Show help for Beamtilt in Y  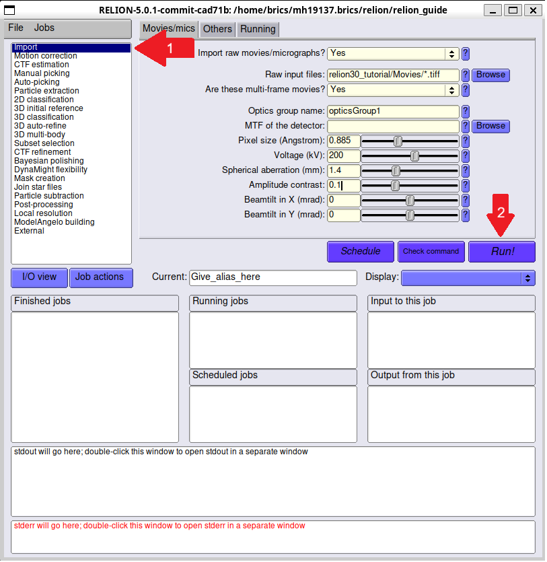tap(466, 215)
